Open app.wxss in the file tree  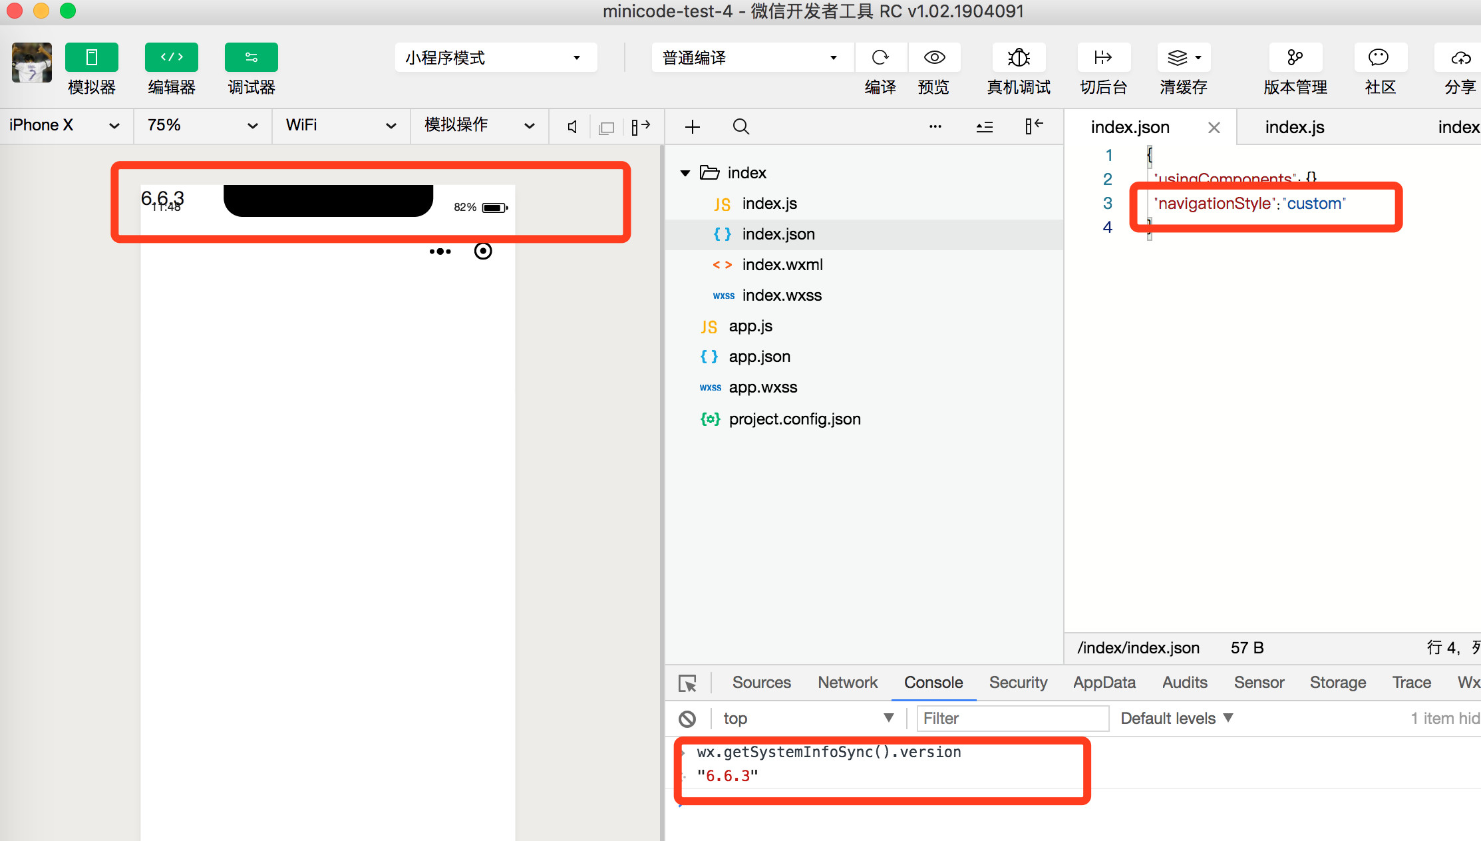click(864, 387)
